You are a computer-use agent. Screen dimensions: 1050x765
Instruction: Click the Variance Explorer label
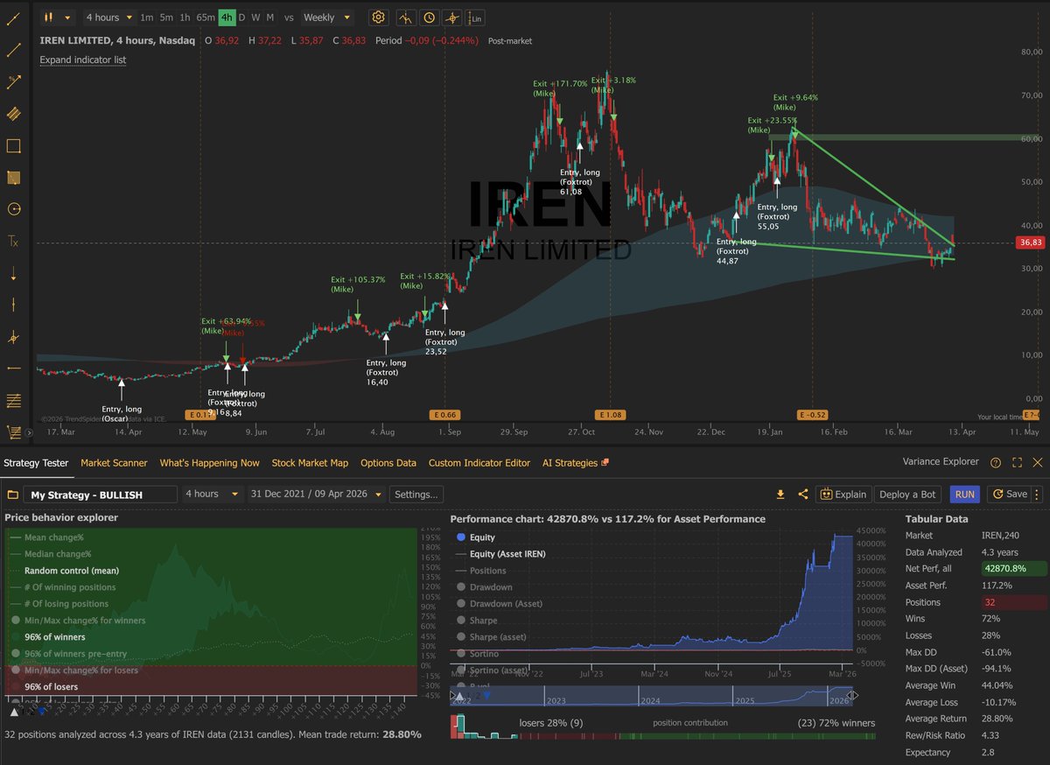pyautogui.click(x=942, y=462)
